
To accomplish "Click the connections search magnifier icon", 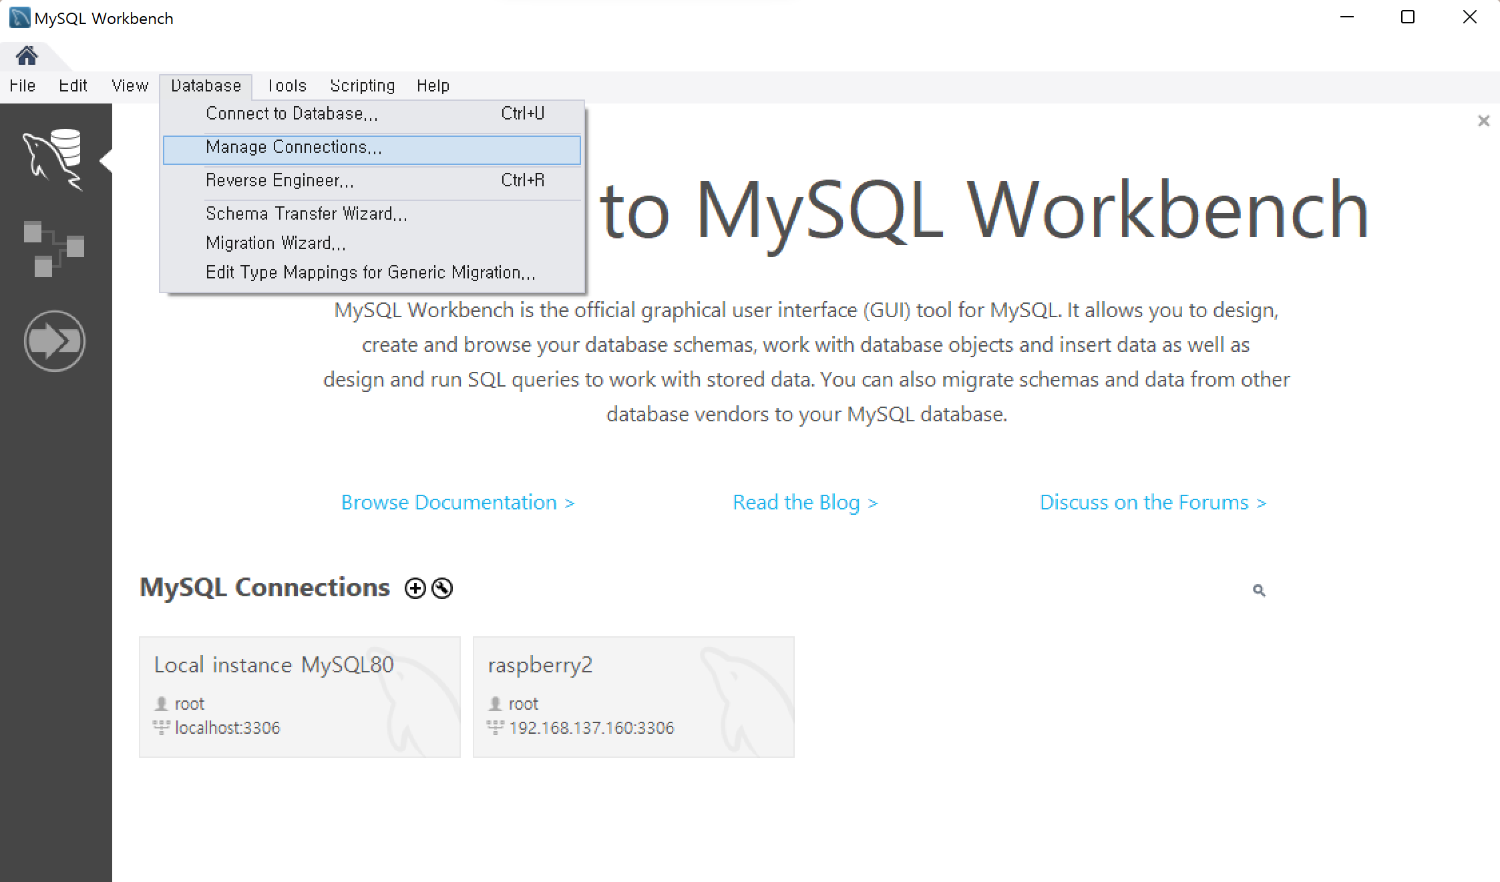I will pos(1259,590).
